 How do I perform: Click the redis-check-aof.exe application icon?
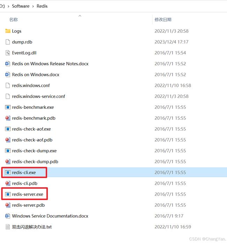coord(8,129)
